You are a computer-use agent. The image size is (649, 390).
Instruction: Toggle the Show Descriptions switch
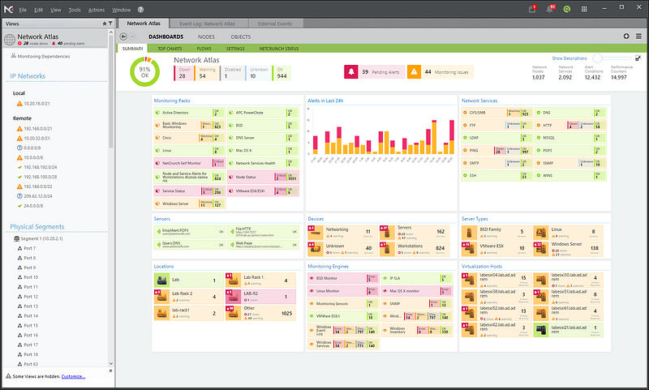pyautogui.click(x=612, y=58)
